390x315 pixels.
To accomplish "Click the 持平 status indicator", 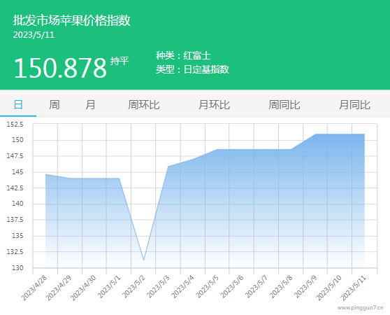I will click(x=120, y=61).
